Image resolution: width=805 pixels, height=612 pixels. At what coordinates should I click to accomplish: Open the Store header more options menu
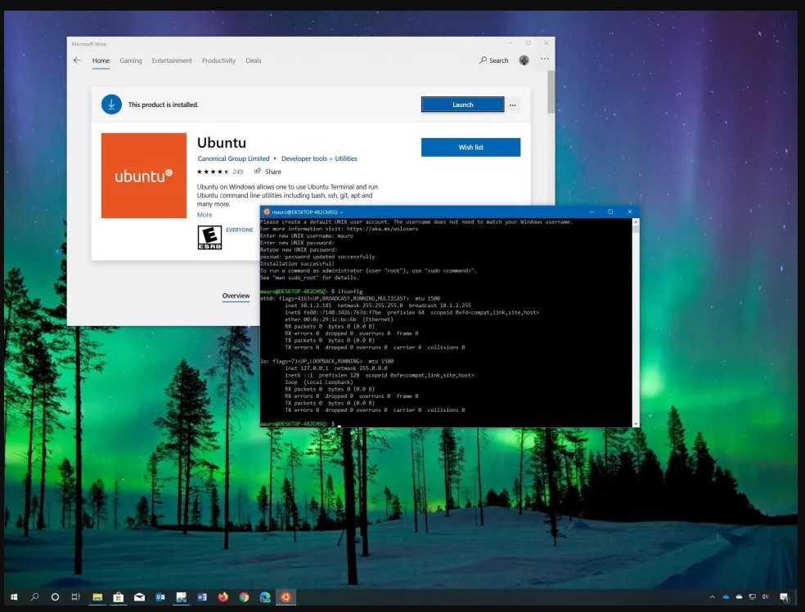click(545, 59)
